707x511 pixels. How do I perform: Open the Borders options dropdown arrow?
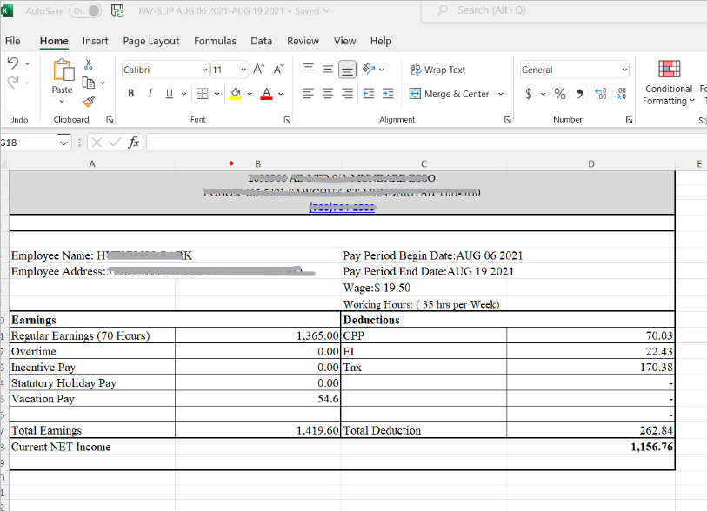click(217, 94)
